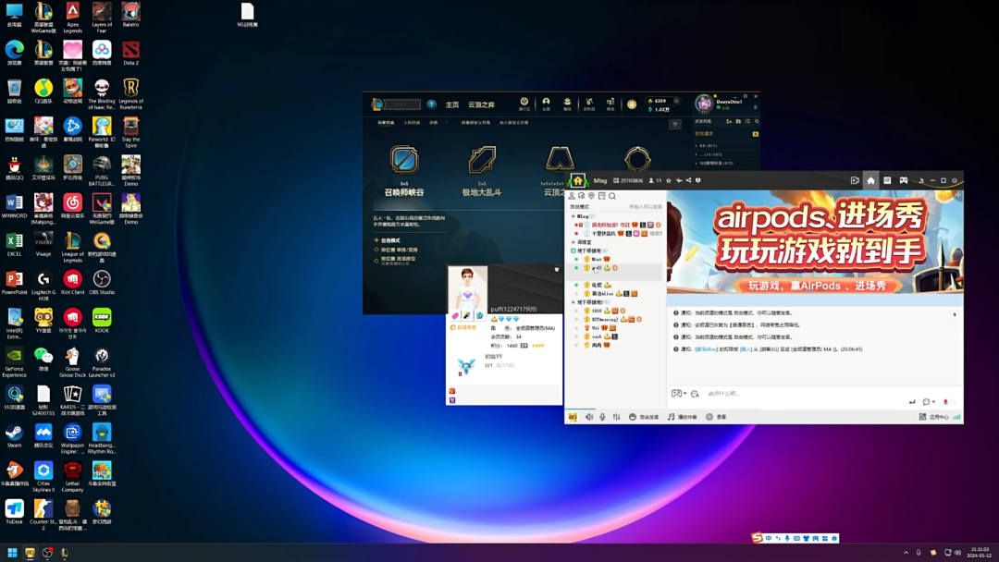Select the 召唤师峡谷 game mode icon

[404, 160]
